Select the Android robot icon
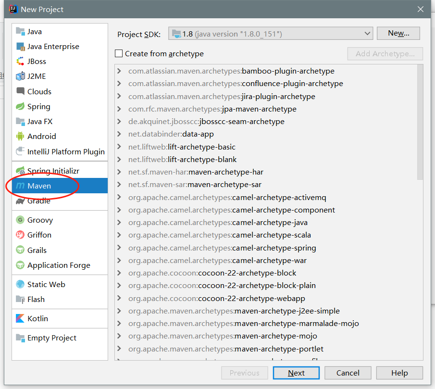Image resolution: width=435 pixels, height=389 pixels. (x=20, y=137)
